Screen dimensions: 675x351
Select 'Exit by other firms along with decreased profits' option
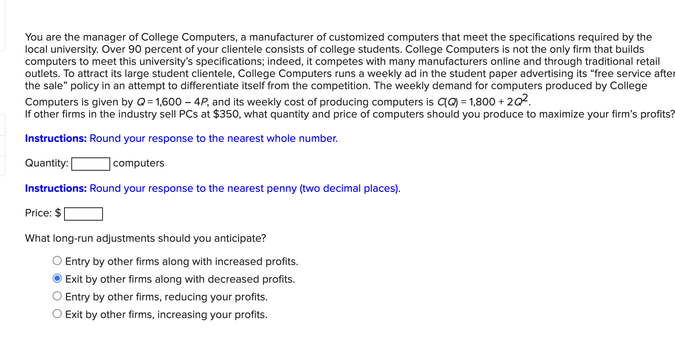pos(57,278)
